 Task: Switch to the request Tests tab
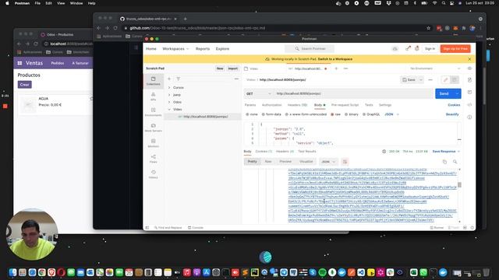[x=369, y=105]
